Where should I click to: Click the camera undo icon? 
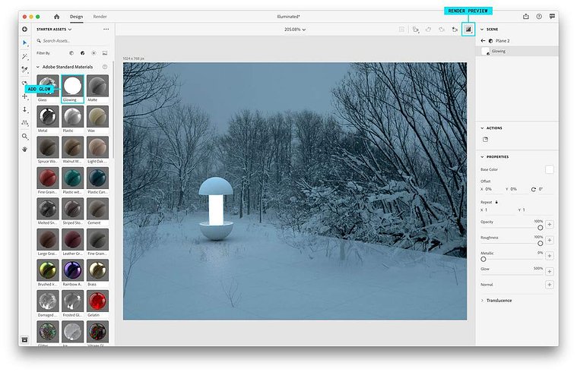coord(428,30)
